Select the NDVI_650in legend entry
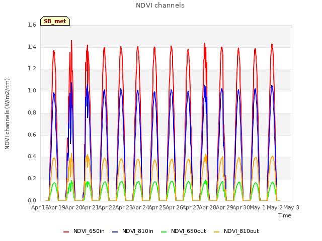 pyautogui.click(x=84, y=231)
